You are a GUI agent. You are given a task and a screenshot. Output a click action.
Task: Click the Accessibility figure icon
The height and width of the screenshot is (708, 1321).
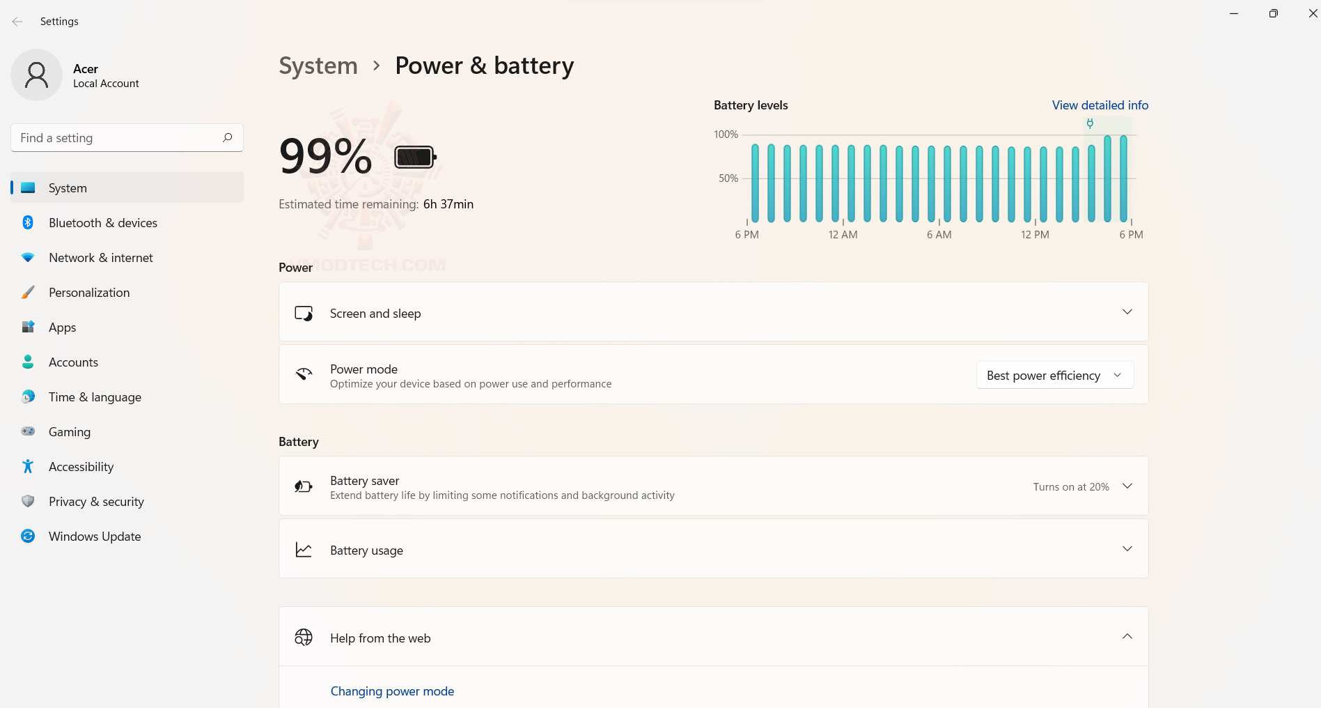click(x=28, y=466)
